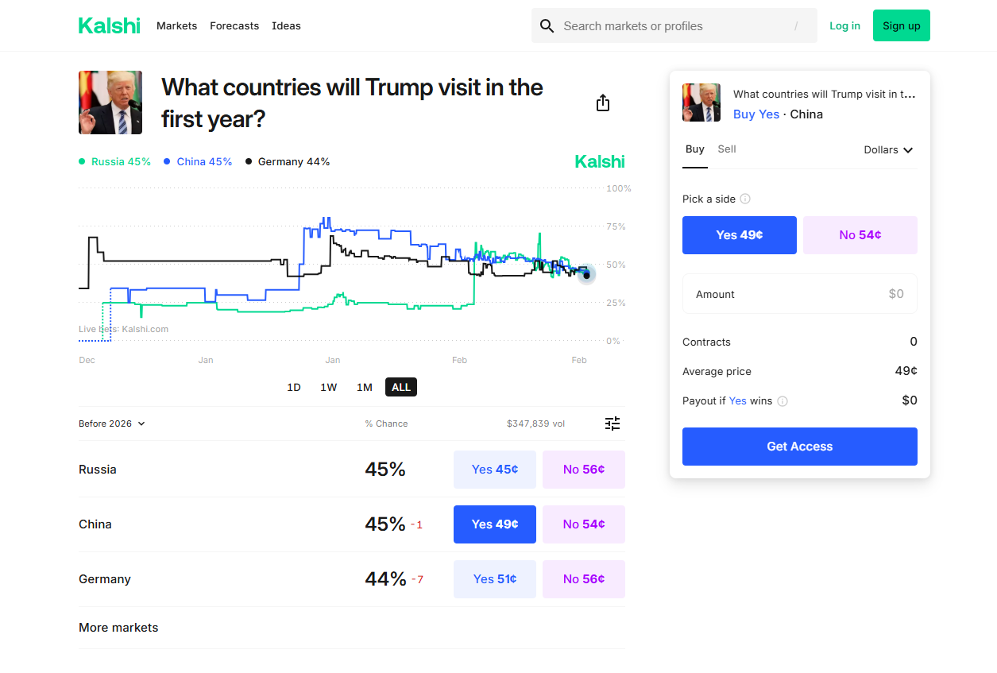
Task: Click the current point marker on the chart
Action: point(587,275)
